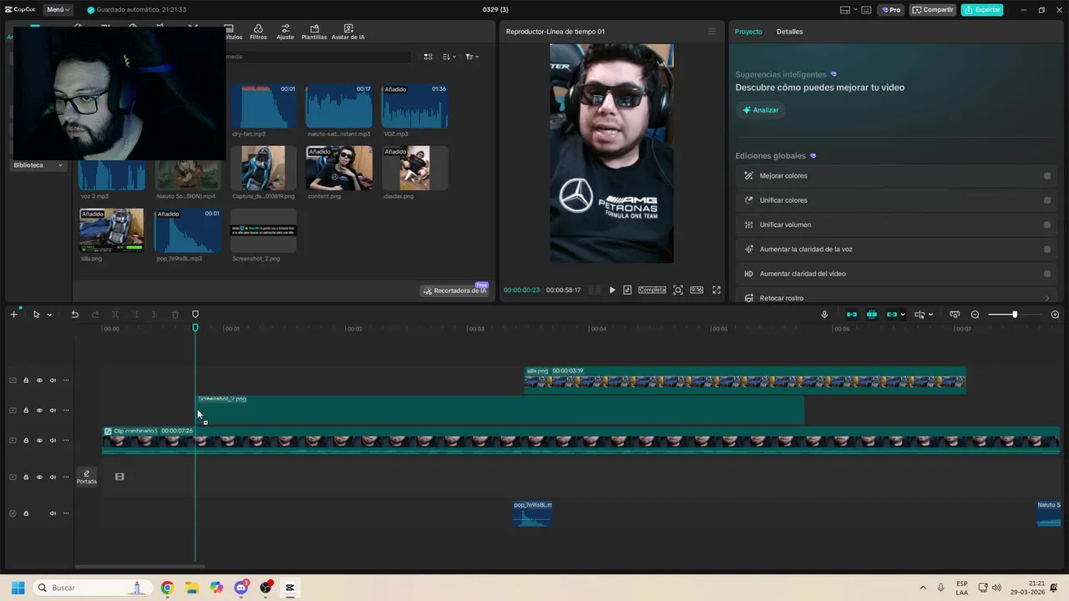Click the playhead marker on the ruler

(195, 328)
